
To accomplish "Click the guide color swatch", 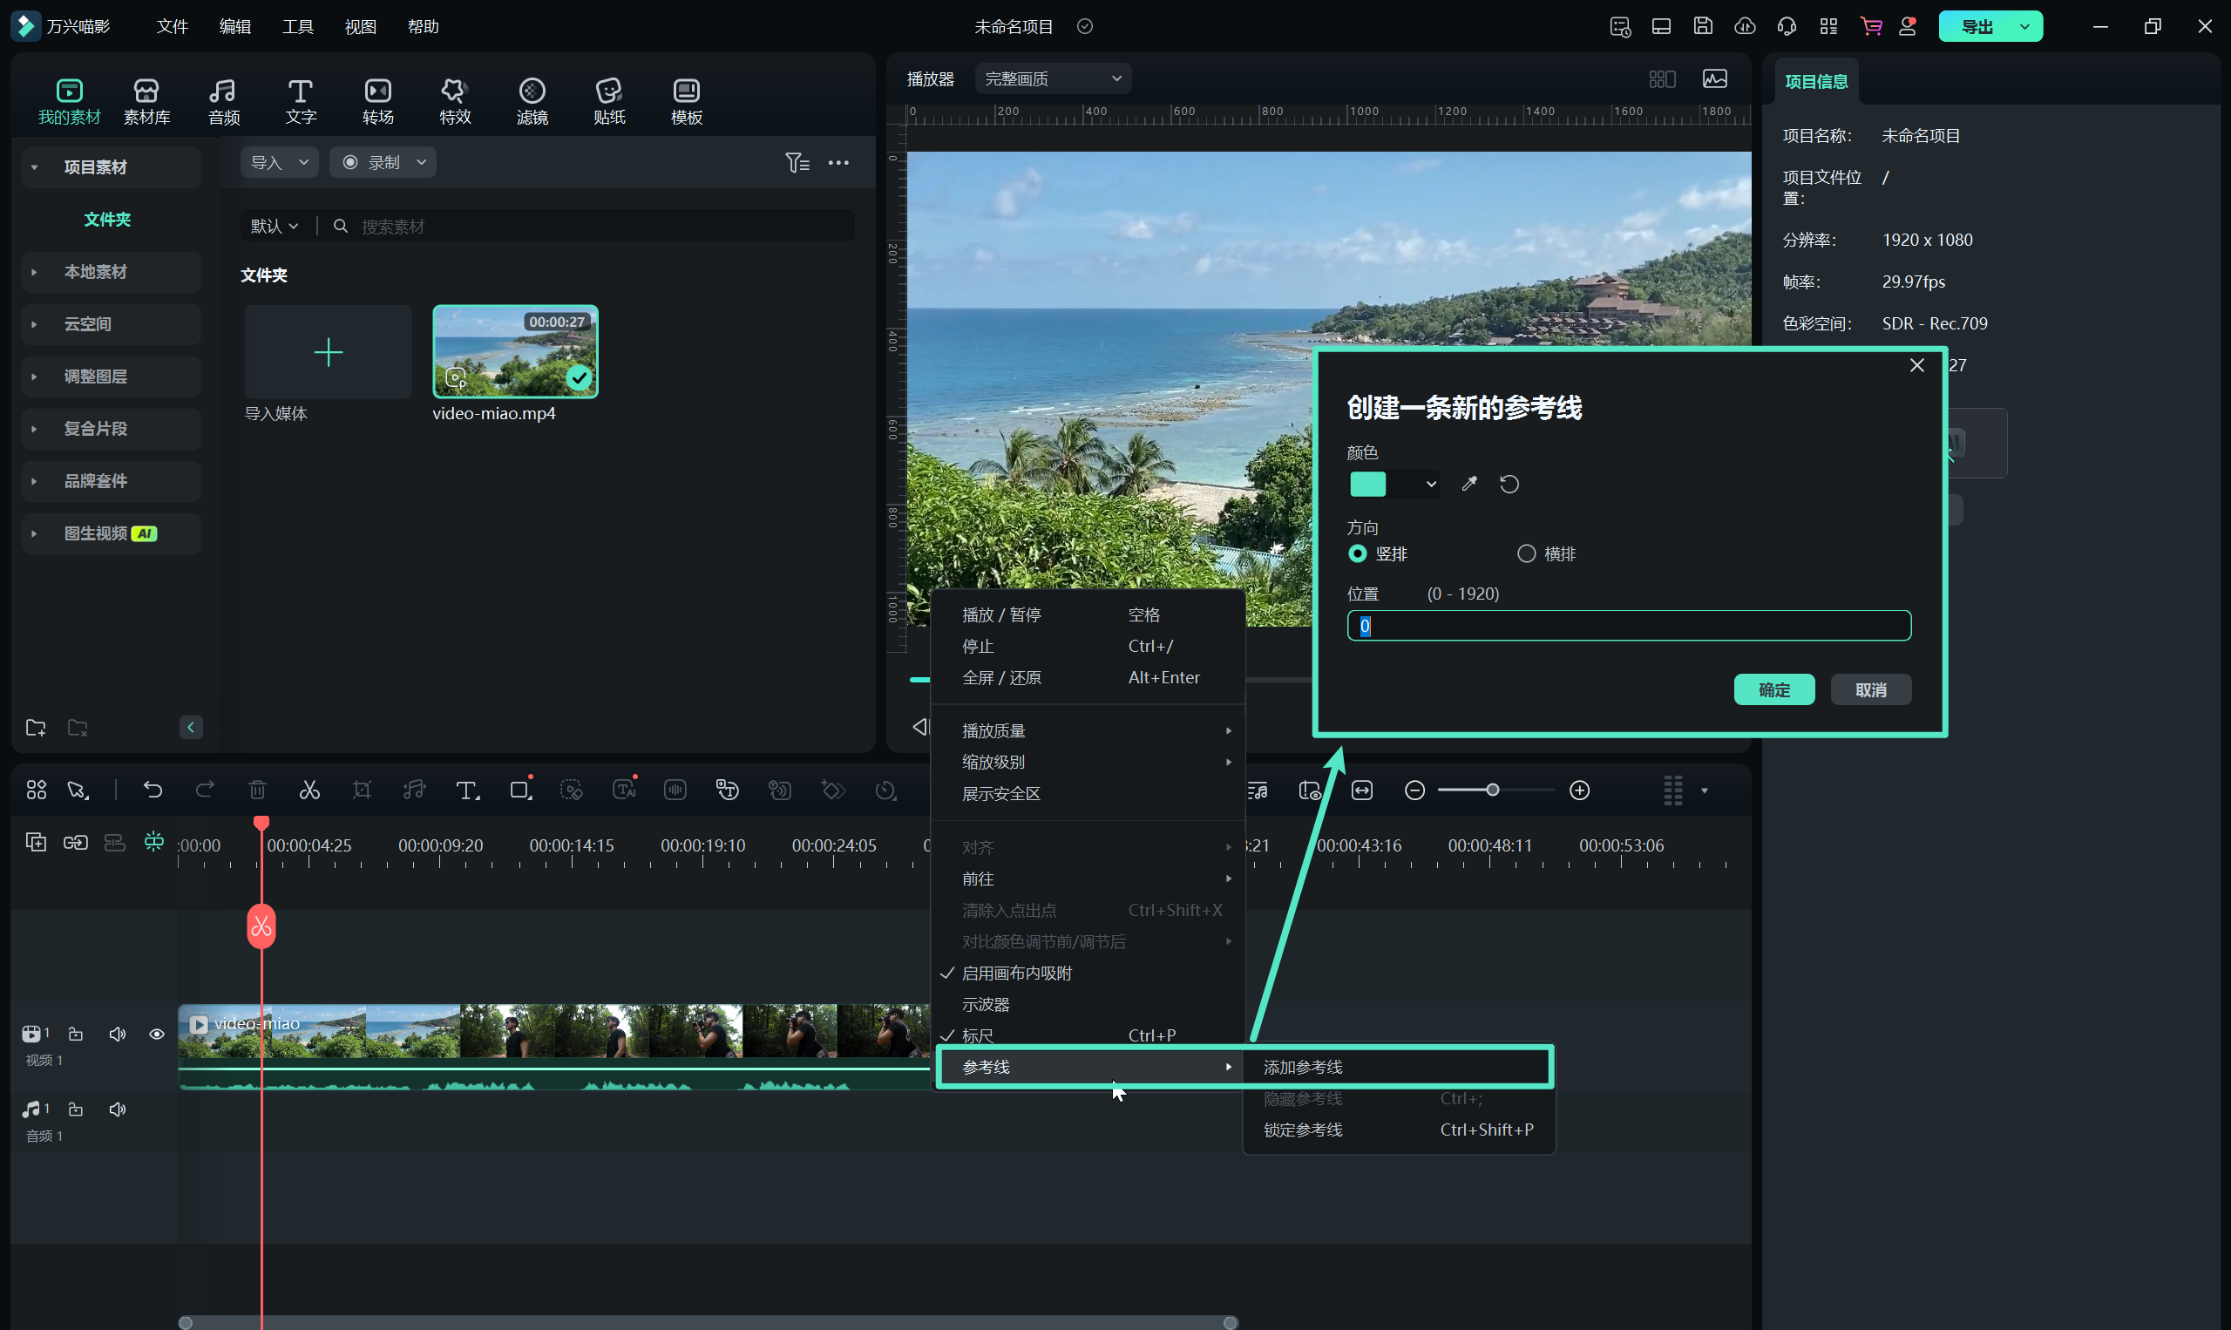I will tap(1367, 484).
